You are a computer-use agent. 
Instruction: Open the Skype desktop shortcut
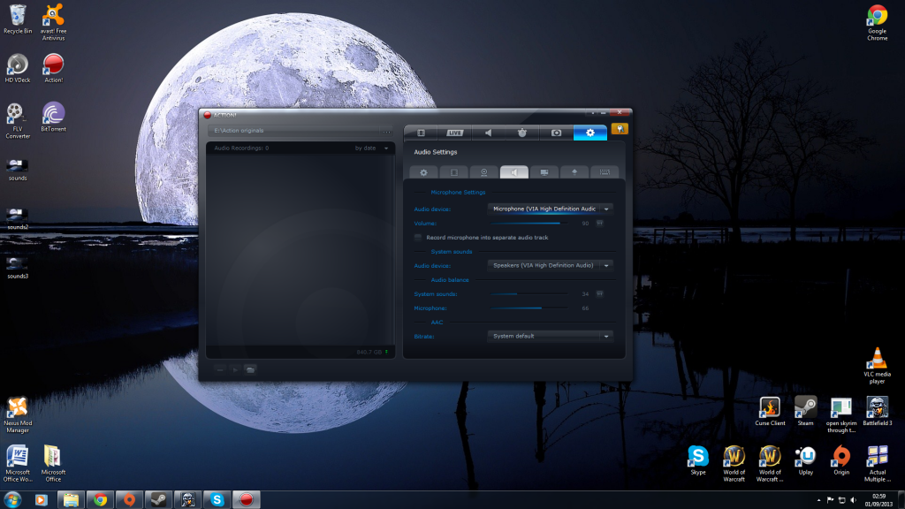pyautogui.click(x=698, y=460)
